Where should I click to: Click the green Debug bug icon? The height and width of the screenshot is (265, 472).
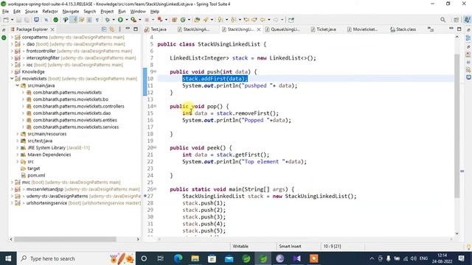pos(107,20)
